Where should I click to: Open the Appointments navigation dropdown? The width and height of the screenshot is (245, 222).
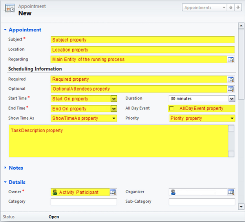[224, 7]
